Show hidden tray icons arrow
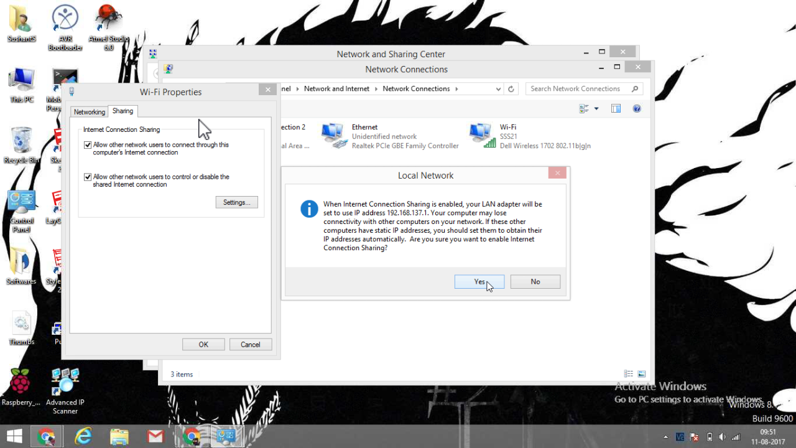The width and height of the screenshot is (796, 448). coord(666,437)
